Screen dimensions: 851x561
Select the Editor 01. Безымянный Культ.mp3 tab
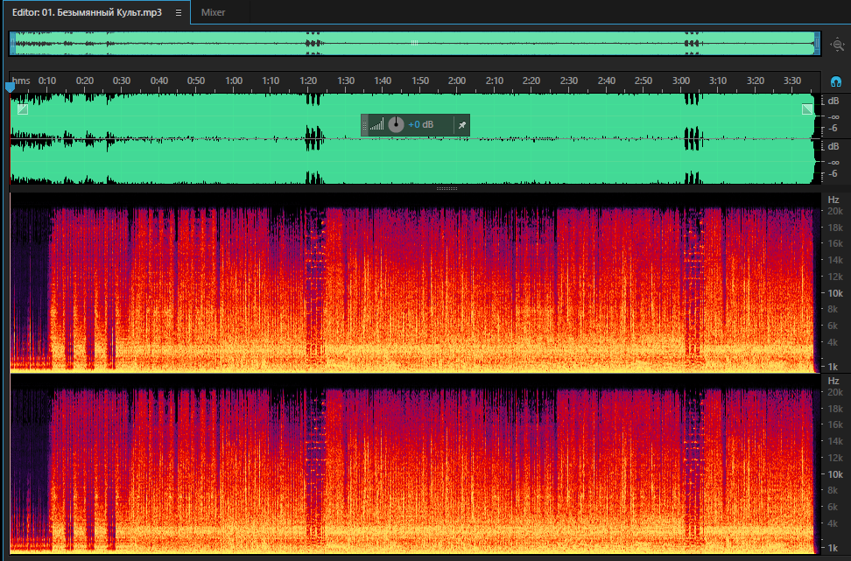point(87,12)
